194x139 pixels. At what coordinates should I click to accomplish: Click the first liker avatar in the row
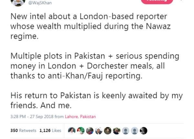71,130
